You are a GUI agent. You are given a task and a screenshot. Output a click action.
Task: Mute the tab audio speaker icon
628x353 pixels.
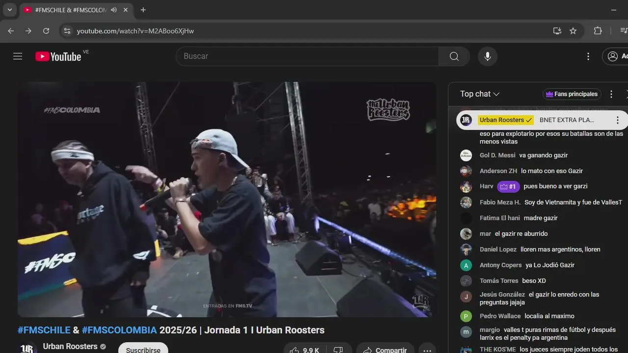coord(114,10)
